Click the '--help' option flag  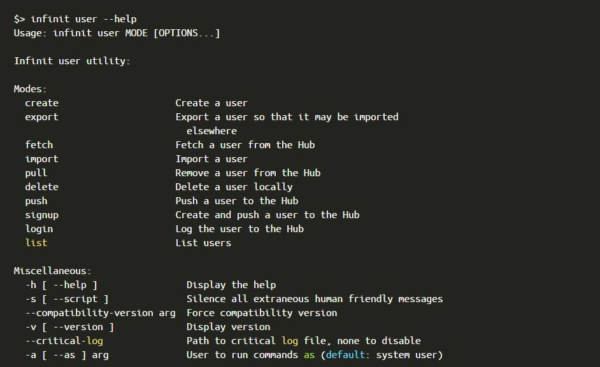69,285
